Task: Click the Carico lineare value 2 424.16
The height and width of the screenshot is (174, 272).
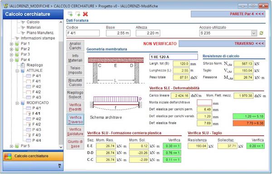Action: (x=180, y=95)
